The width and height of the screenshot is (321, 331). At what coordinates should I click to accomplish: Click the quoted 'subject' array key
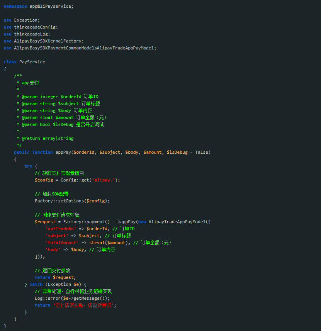coord(57,236)
